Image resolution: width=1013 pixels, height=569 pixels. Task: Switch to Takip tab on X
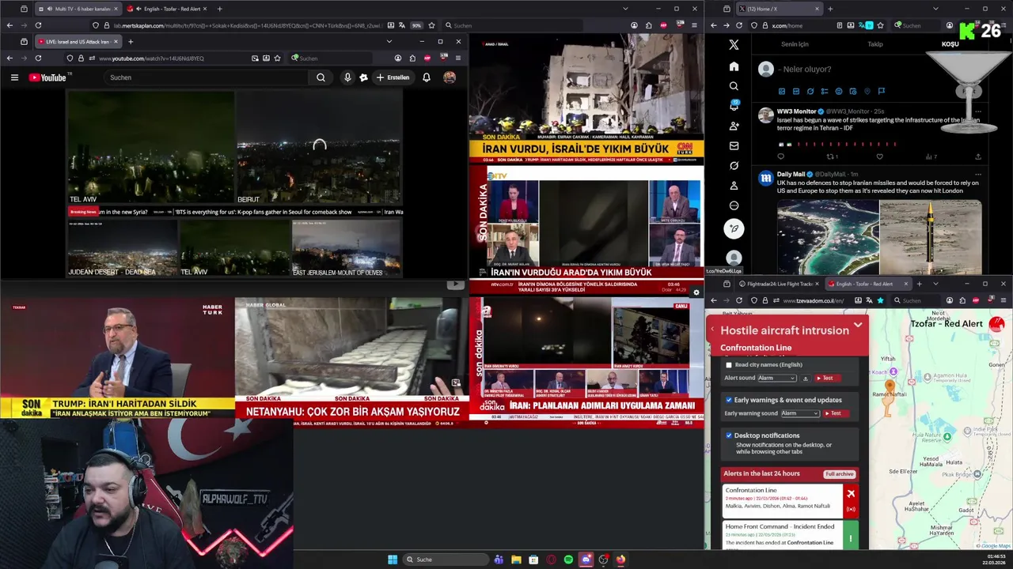[x=875, y=44]
